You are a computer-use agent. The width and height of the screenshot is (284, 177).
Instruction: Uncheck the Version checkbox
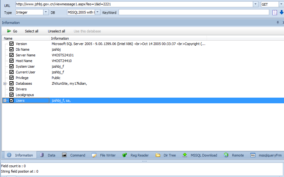12,44
